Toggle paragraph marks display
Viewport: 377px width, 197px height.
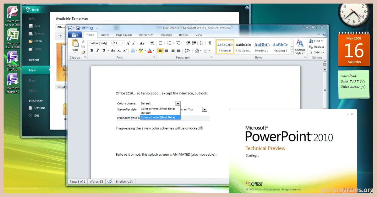(210, 43)
